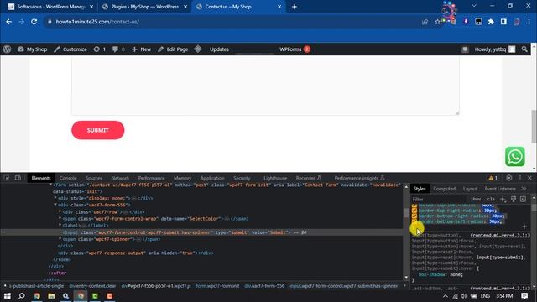Click the red SUBMIT button

(x=97, y=130)
